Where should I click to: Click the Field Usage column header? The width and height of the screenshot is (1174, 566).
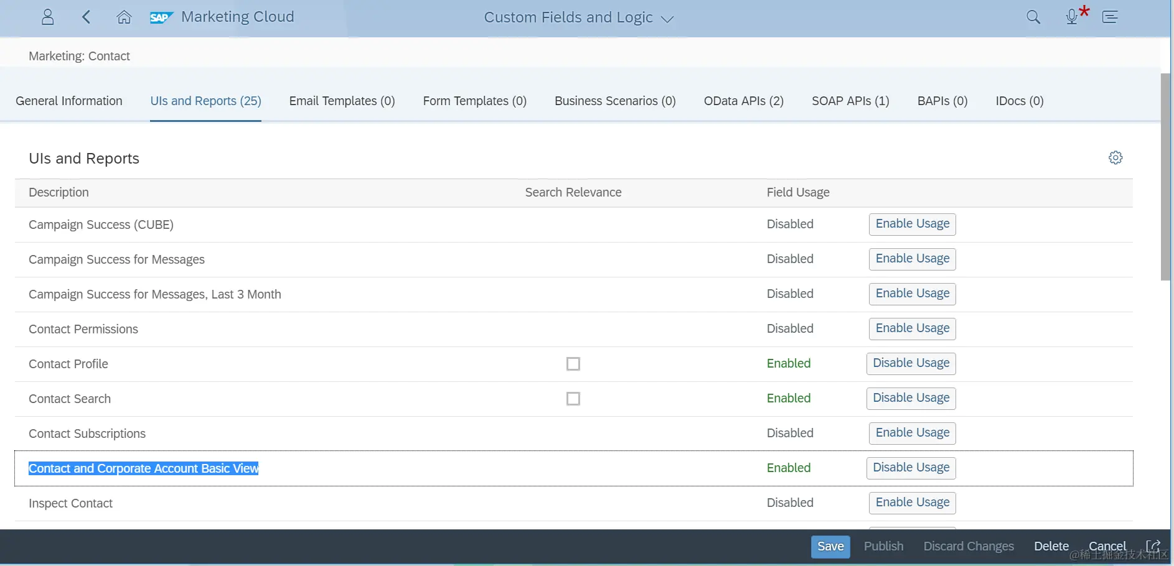(x=798, y=192)
